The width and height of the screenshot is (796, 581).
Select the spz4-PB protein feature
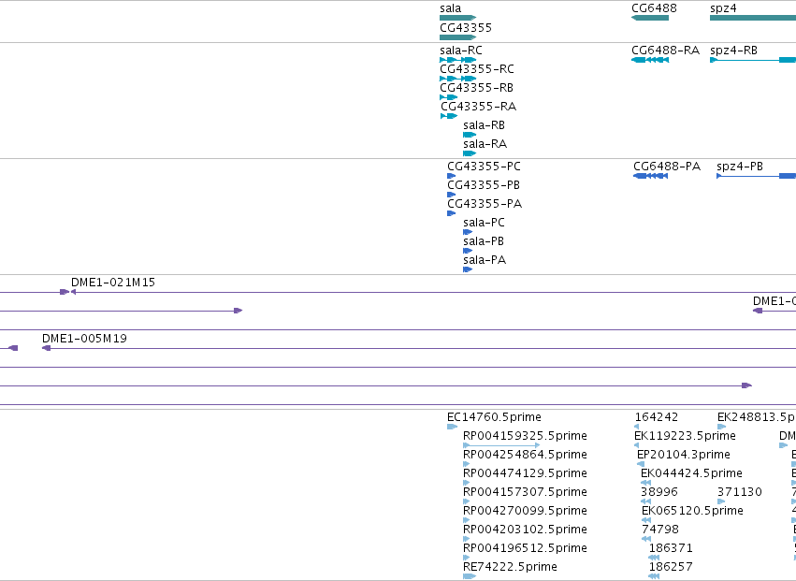pos(756,176)
